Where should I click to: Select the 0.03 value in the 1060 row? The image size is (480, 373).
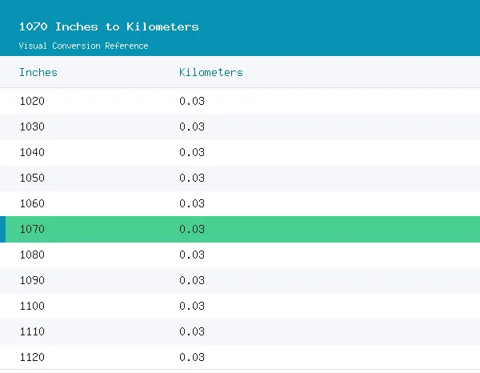coord(192,203)
